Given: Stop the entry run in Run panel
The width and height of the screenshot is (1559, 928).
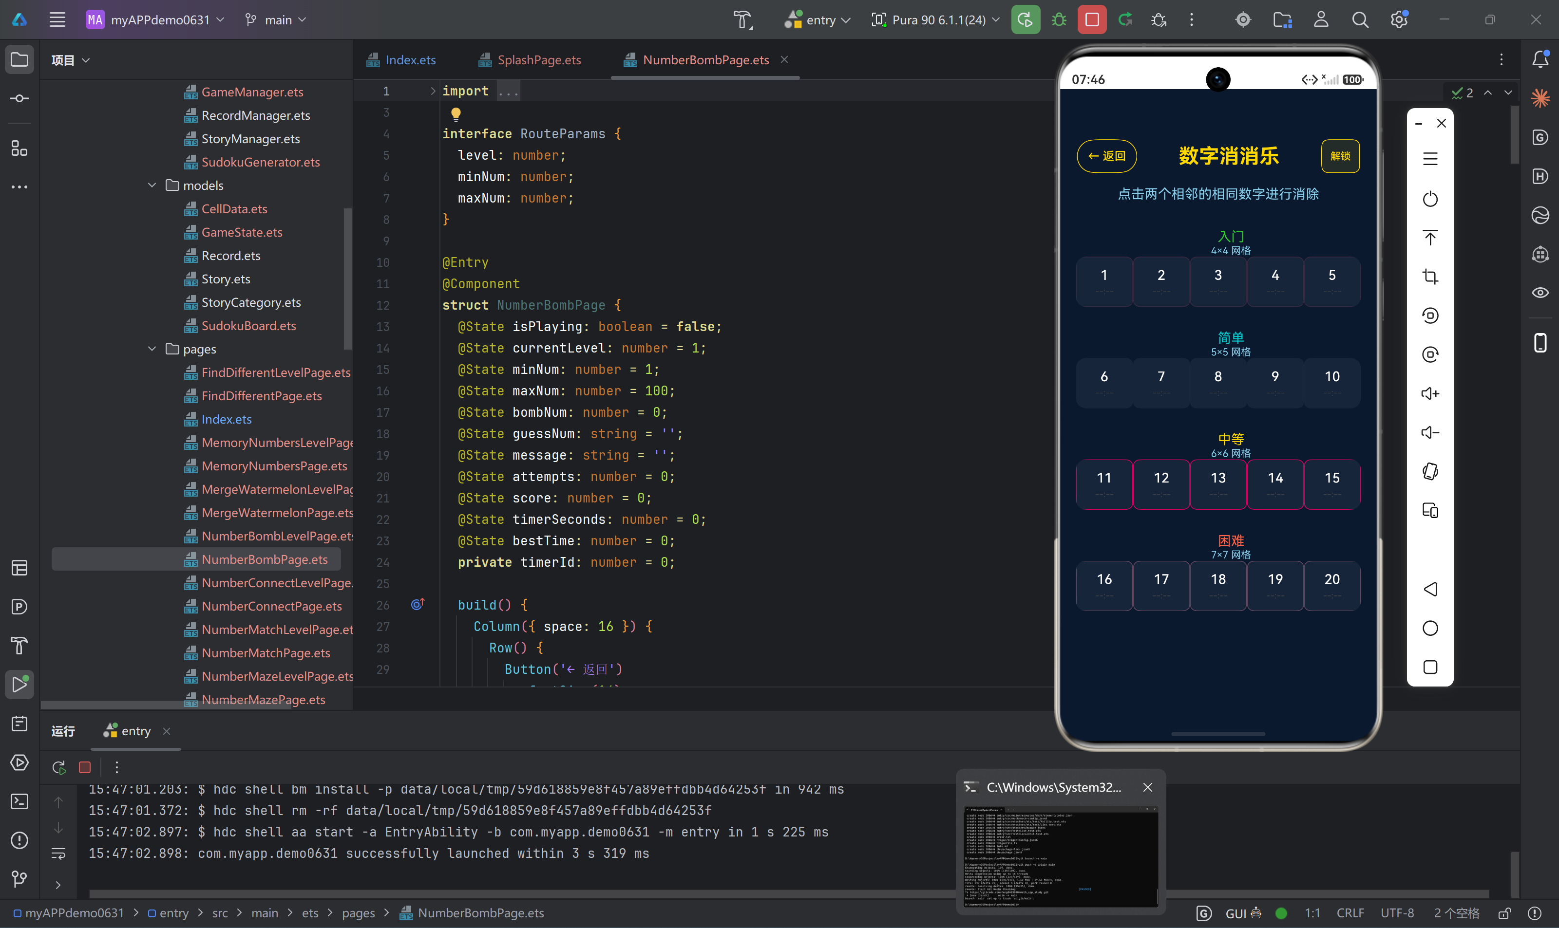Looking at the screenshot, I should (85, 767).
